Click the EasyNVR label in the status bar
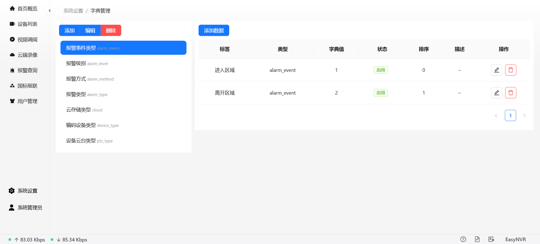540x244 pixels. 516,239
